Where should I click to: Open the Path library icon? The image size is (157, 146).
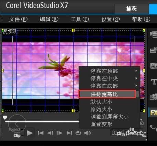[x=154, y=128]
